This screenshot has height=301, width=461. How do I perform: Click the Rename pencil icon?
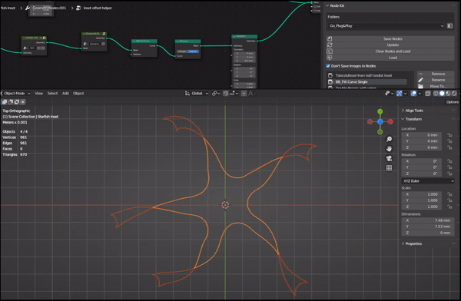(421, 80)
